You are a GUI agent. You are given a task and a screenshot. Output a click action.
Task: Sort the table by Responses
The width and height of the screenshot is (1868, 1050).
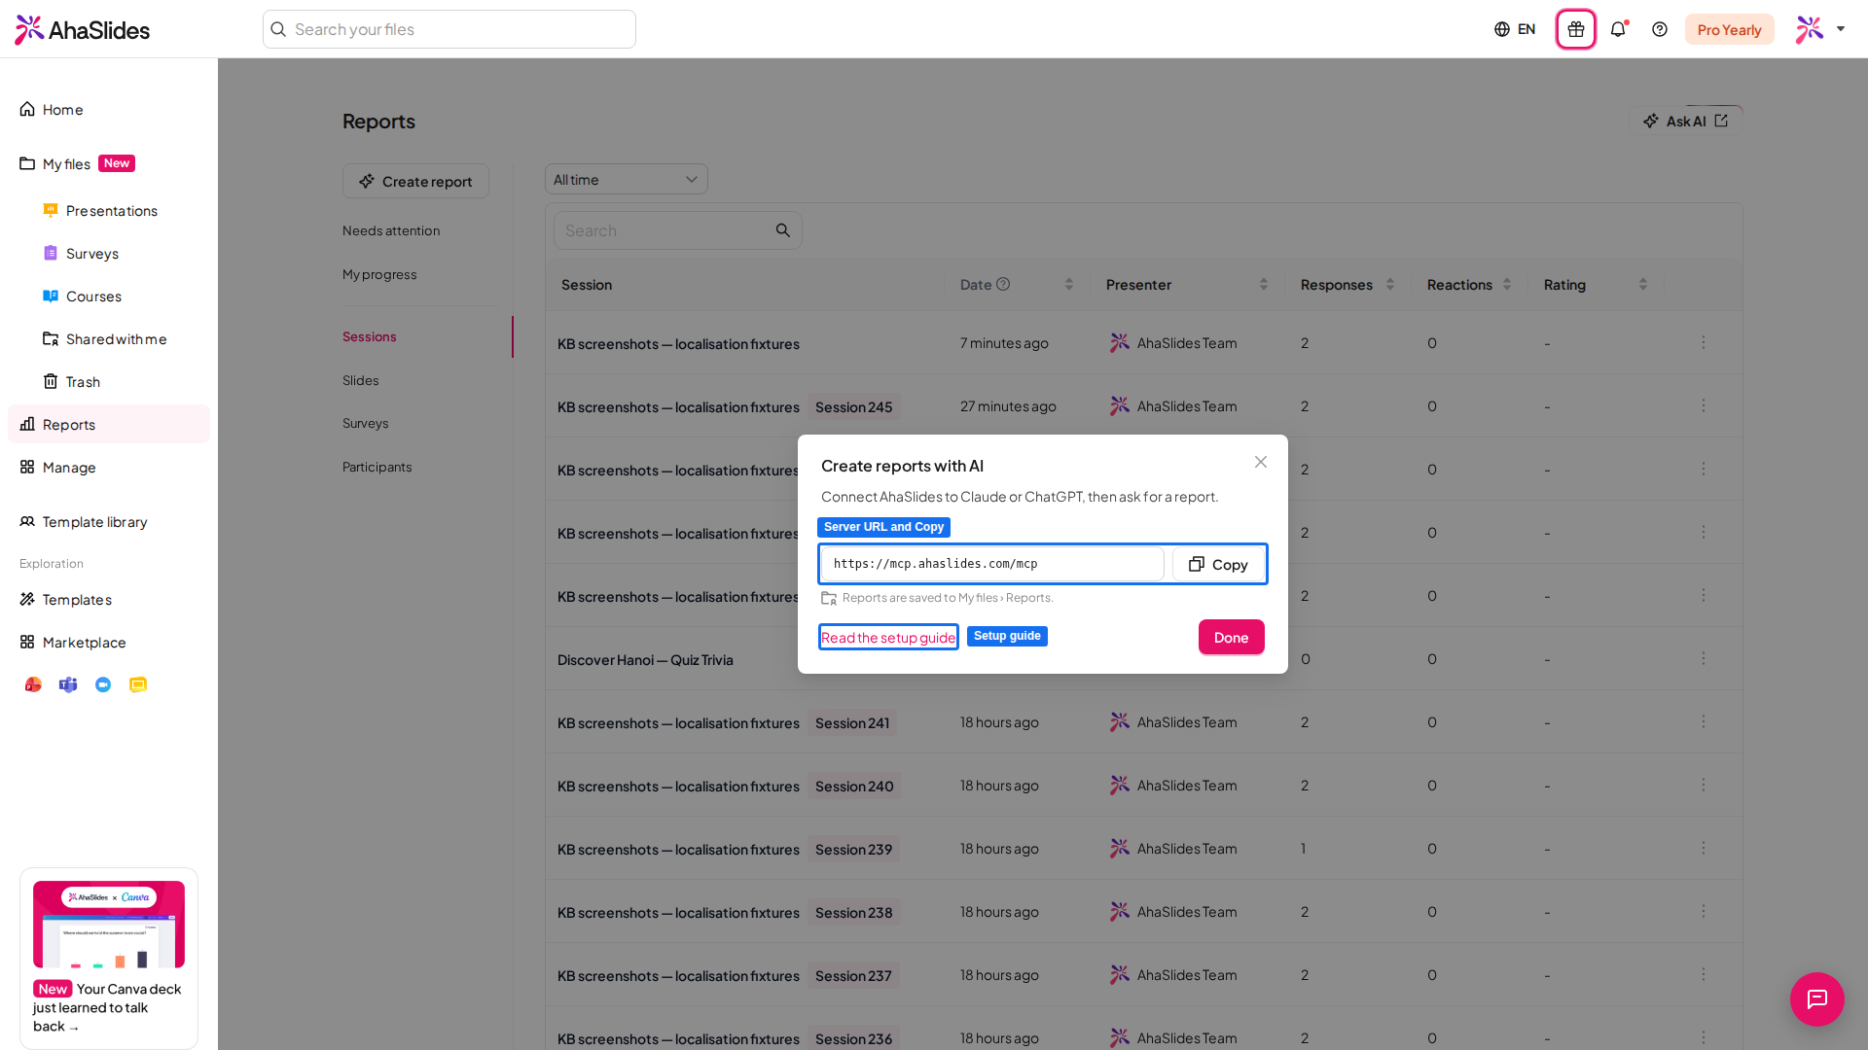click(1390, 284)
